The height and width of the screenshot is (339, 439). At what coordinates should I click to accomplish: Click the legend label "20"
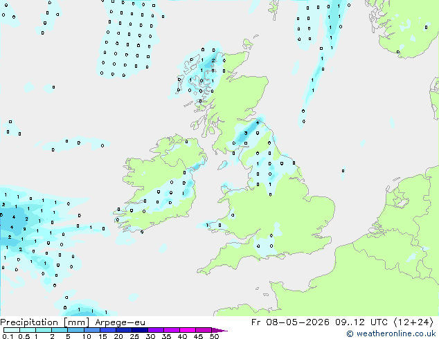pos(118,336)
